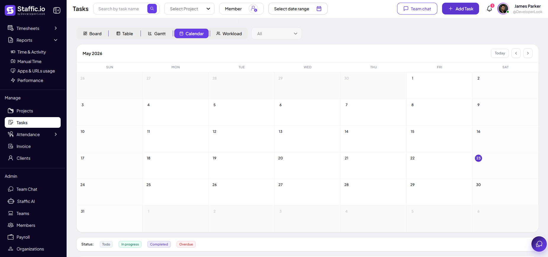Click the purple search magnifier button
Screen dimensions: 548x257
152,9
